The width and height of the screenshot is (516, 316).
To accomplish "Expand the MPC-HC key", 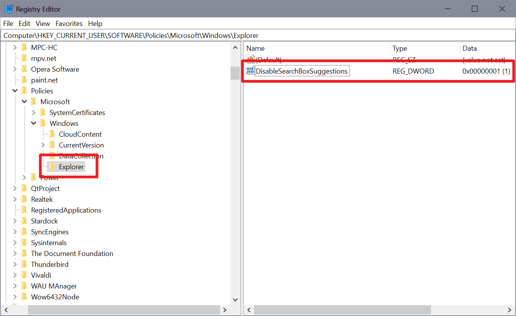I will [x=15, y=48].
